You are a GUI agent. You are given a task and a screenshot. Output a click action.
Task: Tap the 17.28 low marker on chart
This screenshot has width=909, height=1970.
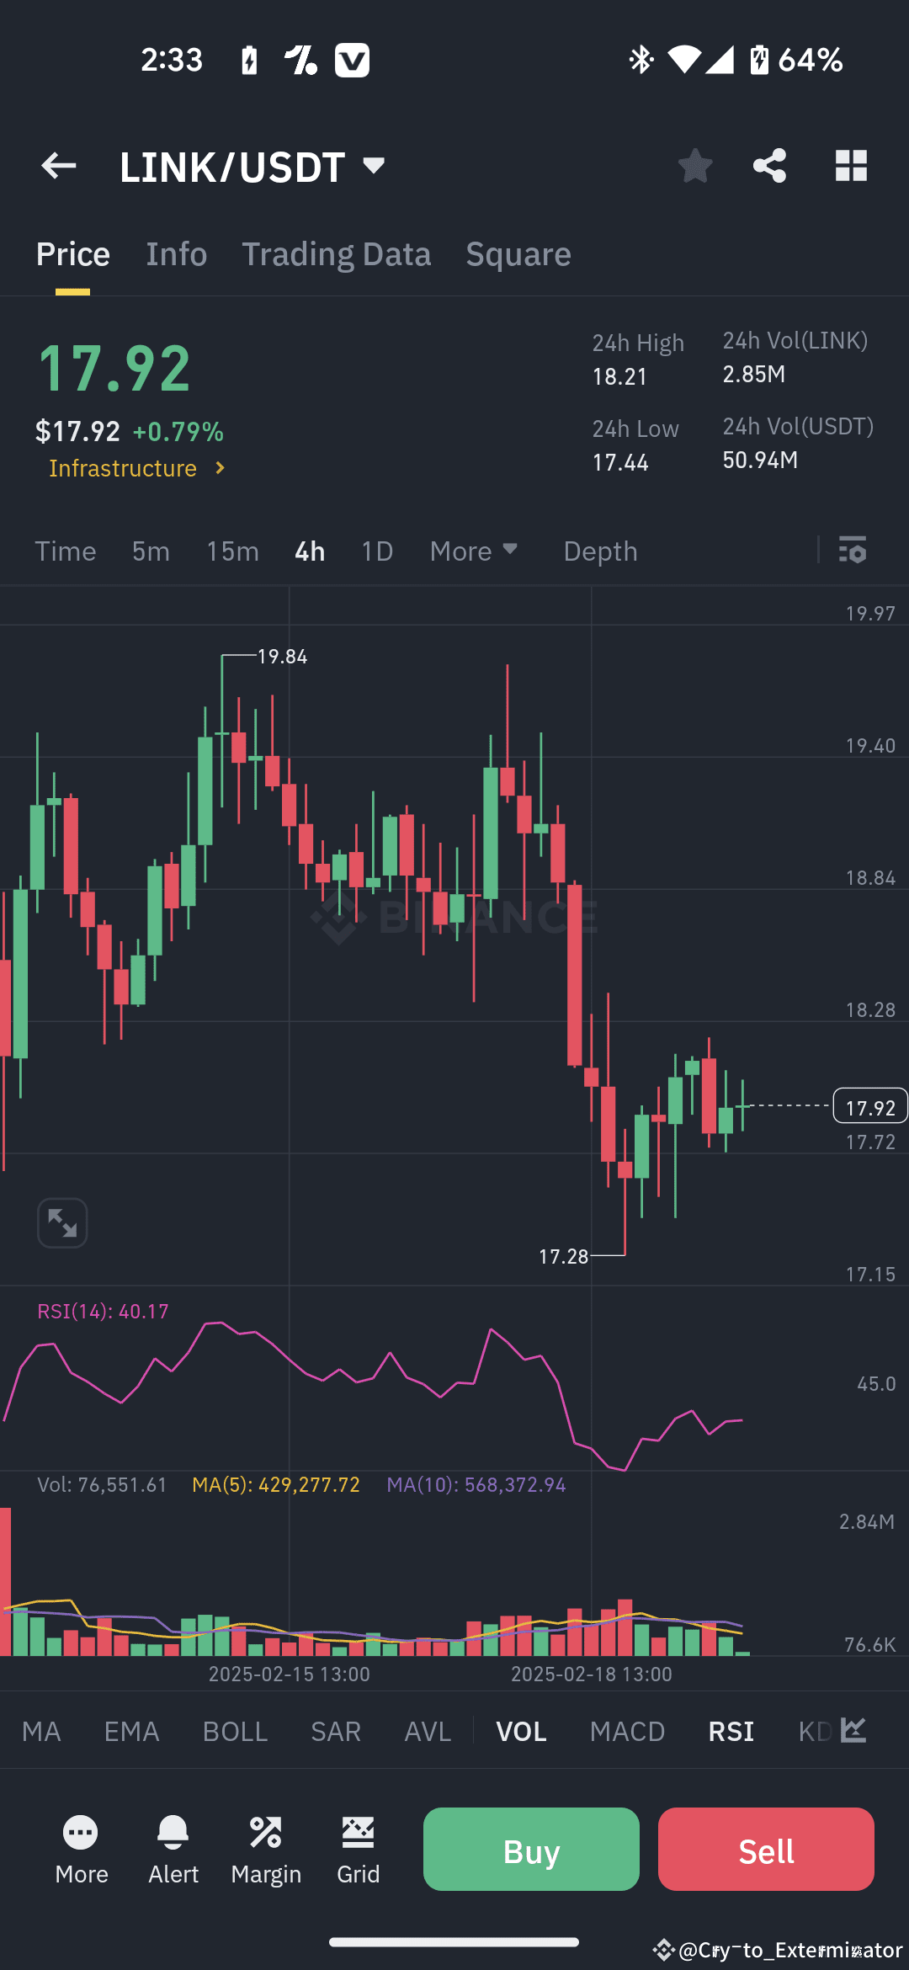[x=563, y=1257]
